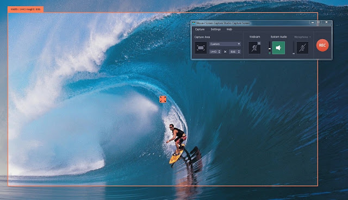Open the Help menu

coord(229,29)
